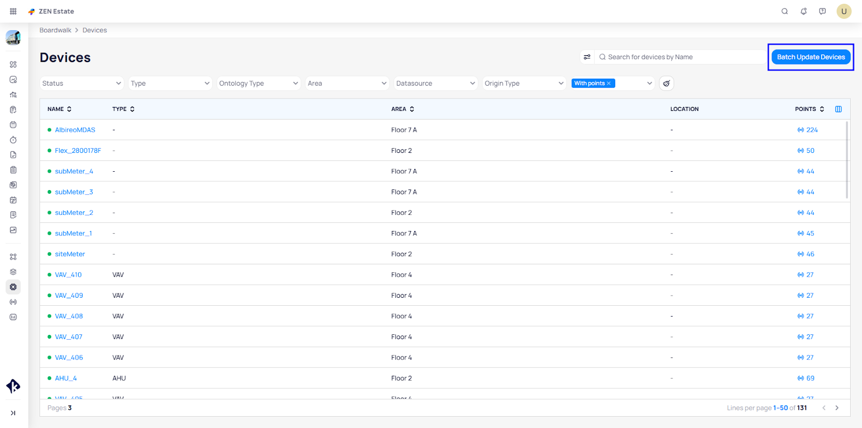Open the AHU_4 device
862x428 pixels.
66,378
